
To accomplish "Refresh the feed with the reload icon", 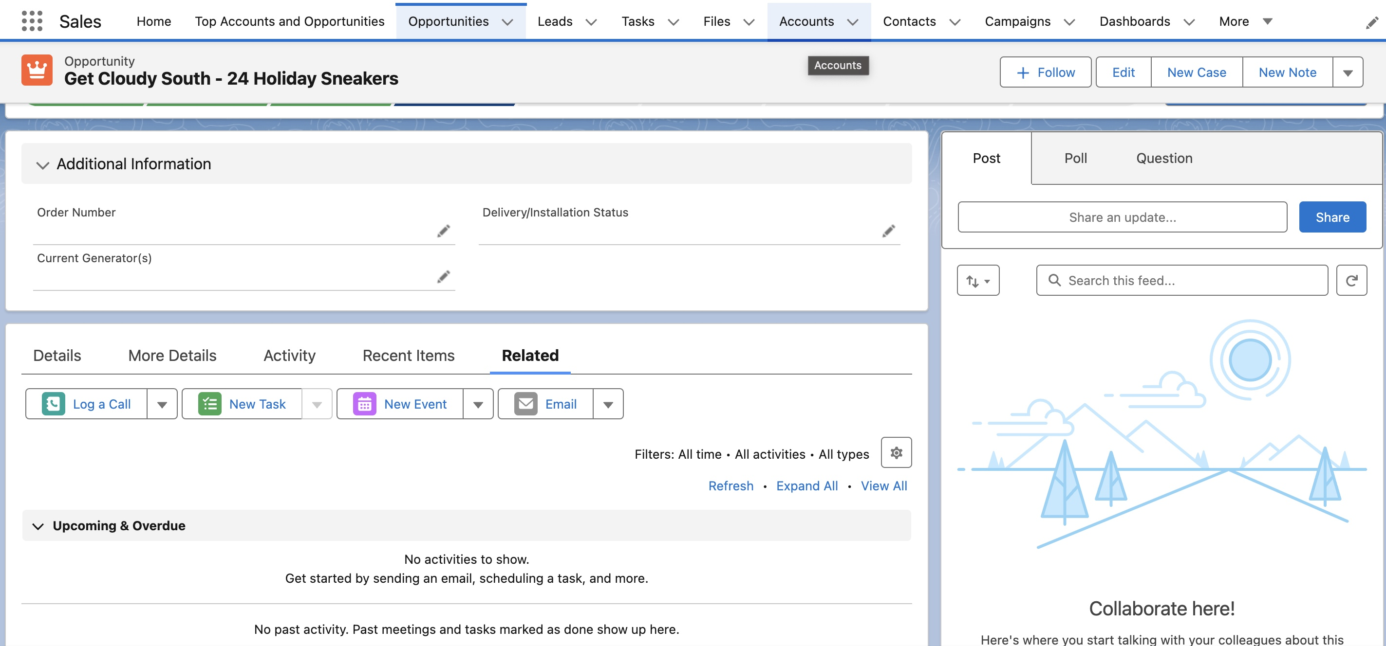I will pos(1351,280).
